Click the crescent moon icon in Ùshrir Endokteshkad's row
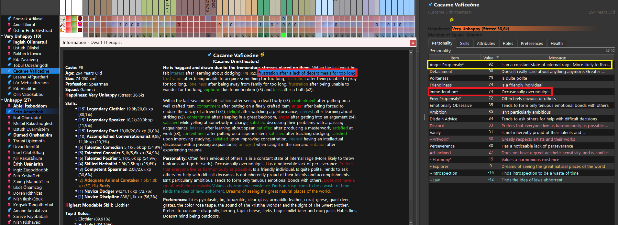The width and height of the screenshot is (618, 225). 62,30
